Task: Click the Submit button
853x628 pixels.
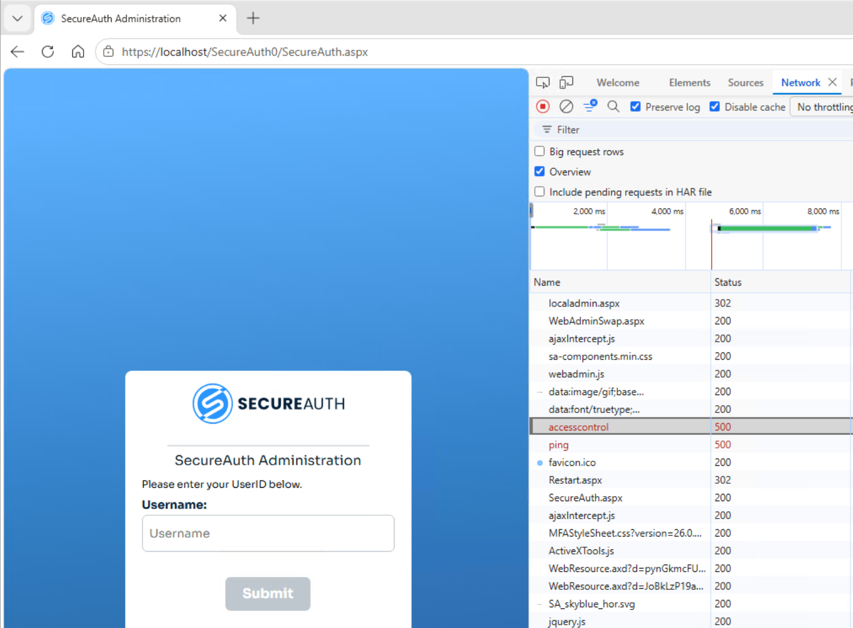Action: click(268, 593)
